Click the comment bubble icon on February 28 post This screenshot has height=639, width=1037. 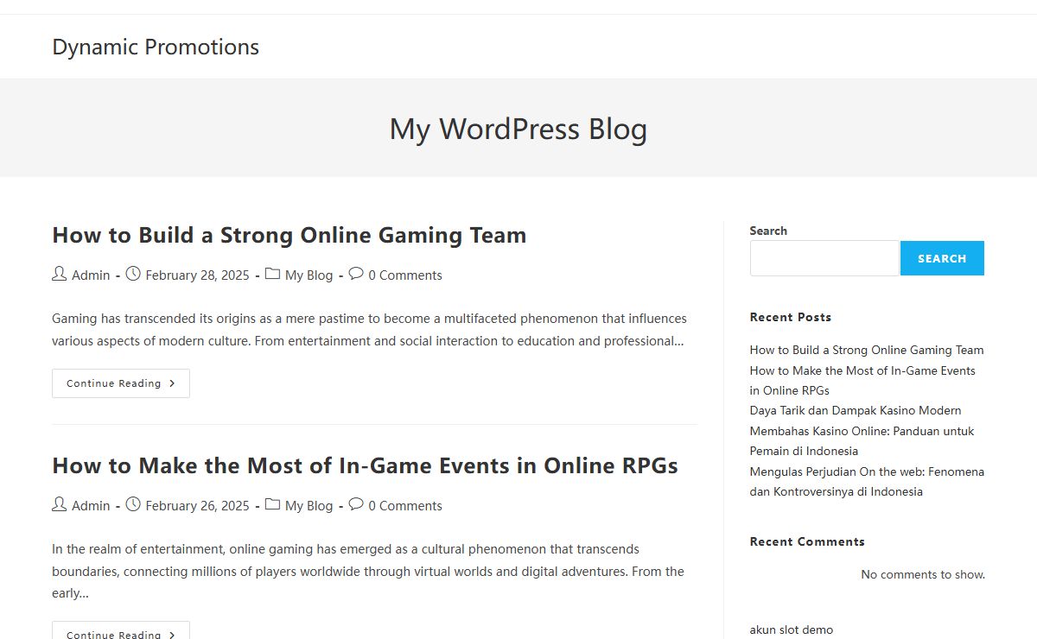point(356,275)
